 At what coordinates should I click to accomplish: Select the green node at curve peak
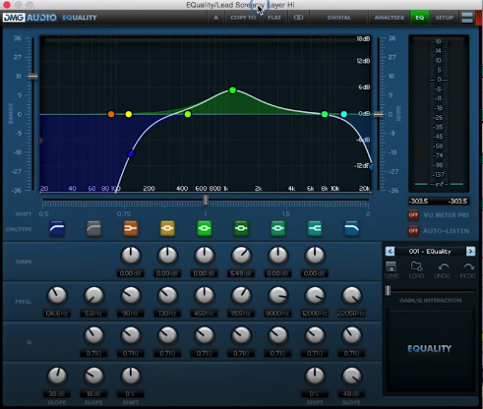(232, 90)
